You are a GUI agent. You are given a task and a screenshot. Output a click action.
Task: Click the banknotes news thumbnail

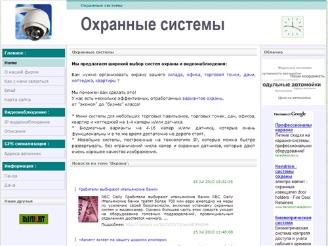pos(88,209)
